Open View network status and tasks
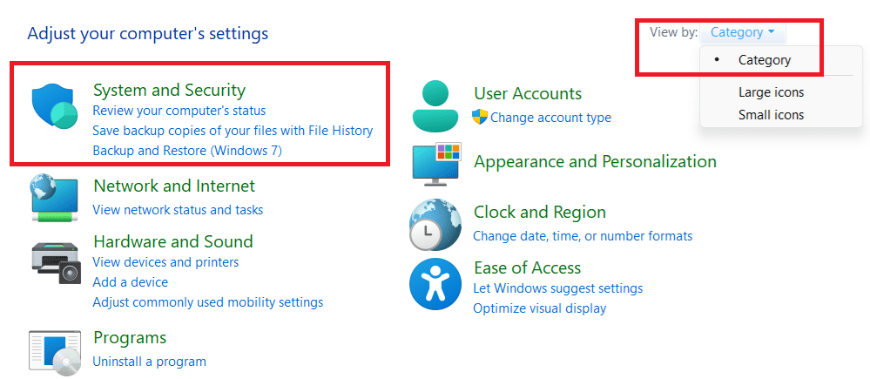Screen dimensions: 870x379 tap(178, 209)
